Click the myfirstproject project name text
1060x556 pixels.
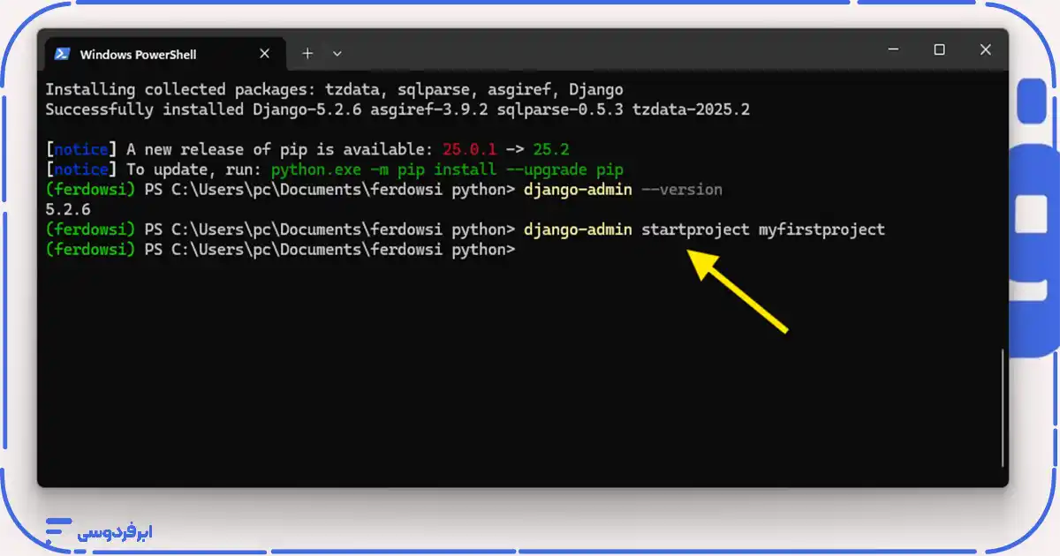pyautogui.click(x=821, y=229)
